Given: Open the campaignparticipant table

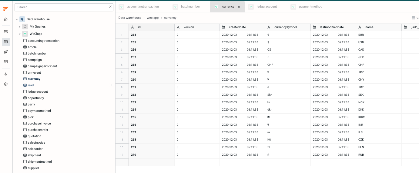Looking at the screenshot, I should [x=42, y=66].
